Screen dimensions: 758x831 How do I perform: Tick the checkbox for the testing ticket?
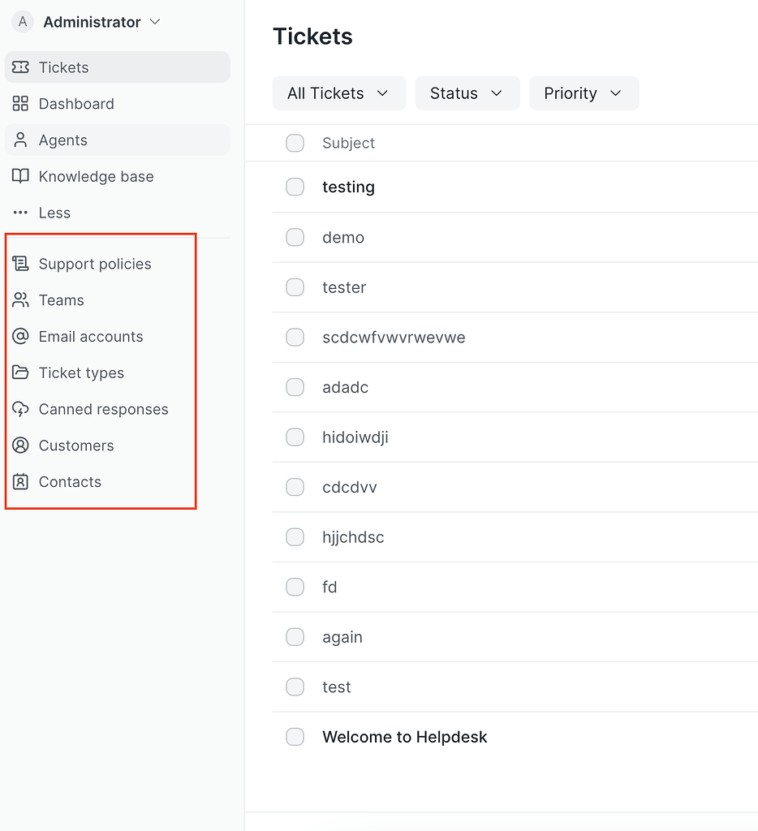(295, 187)
